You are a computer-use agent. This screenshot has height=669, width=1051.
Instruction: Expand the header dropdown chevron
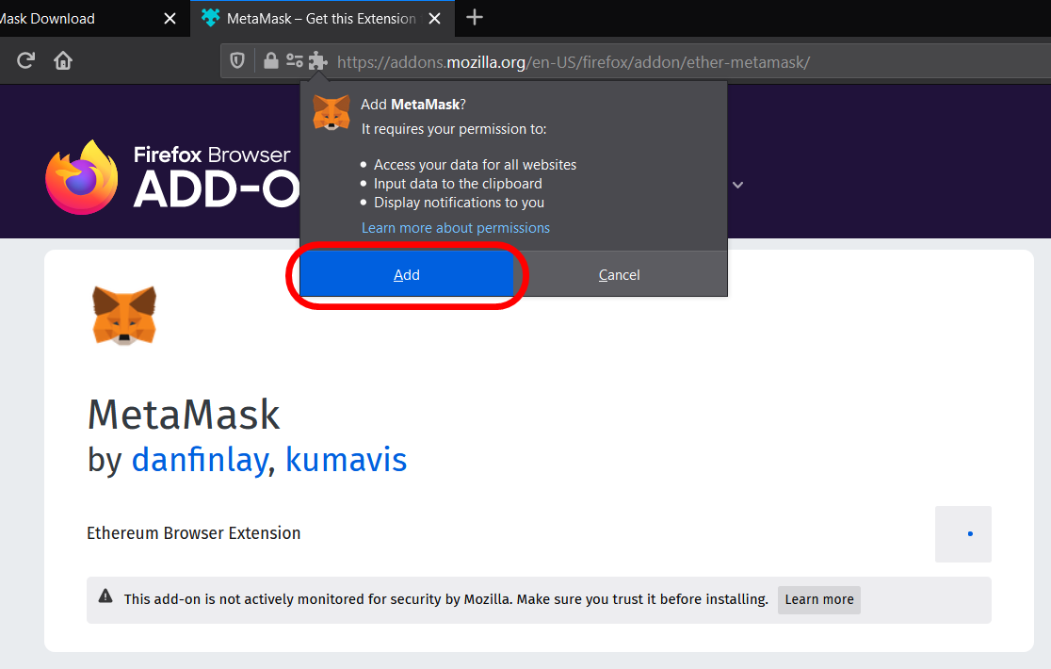click(738, 185)
